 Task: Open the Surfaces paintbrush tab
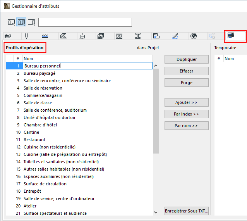coord(86,36)
